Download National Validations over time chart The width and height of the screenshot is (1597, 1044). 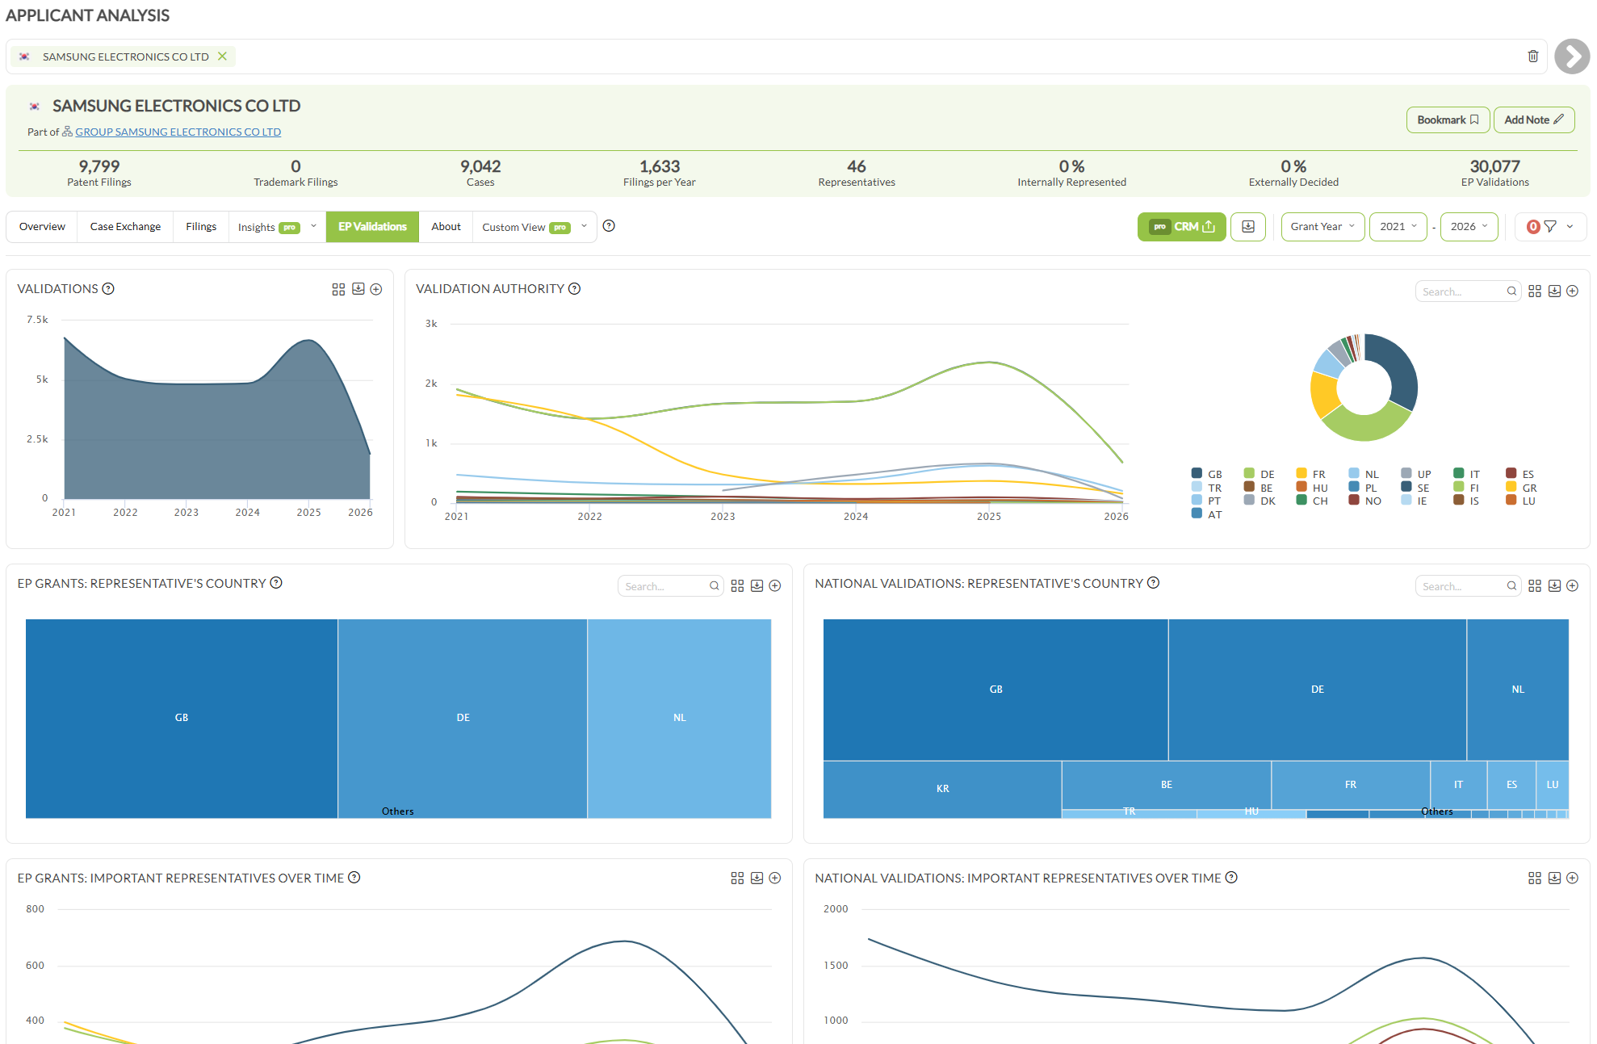[1554, 878]
